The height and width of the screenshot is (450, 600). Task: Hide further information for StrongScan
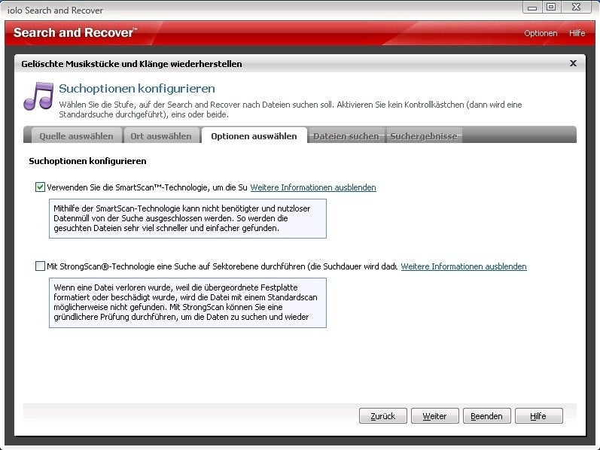[x=464, y=266]
